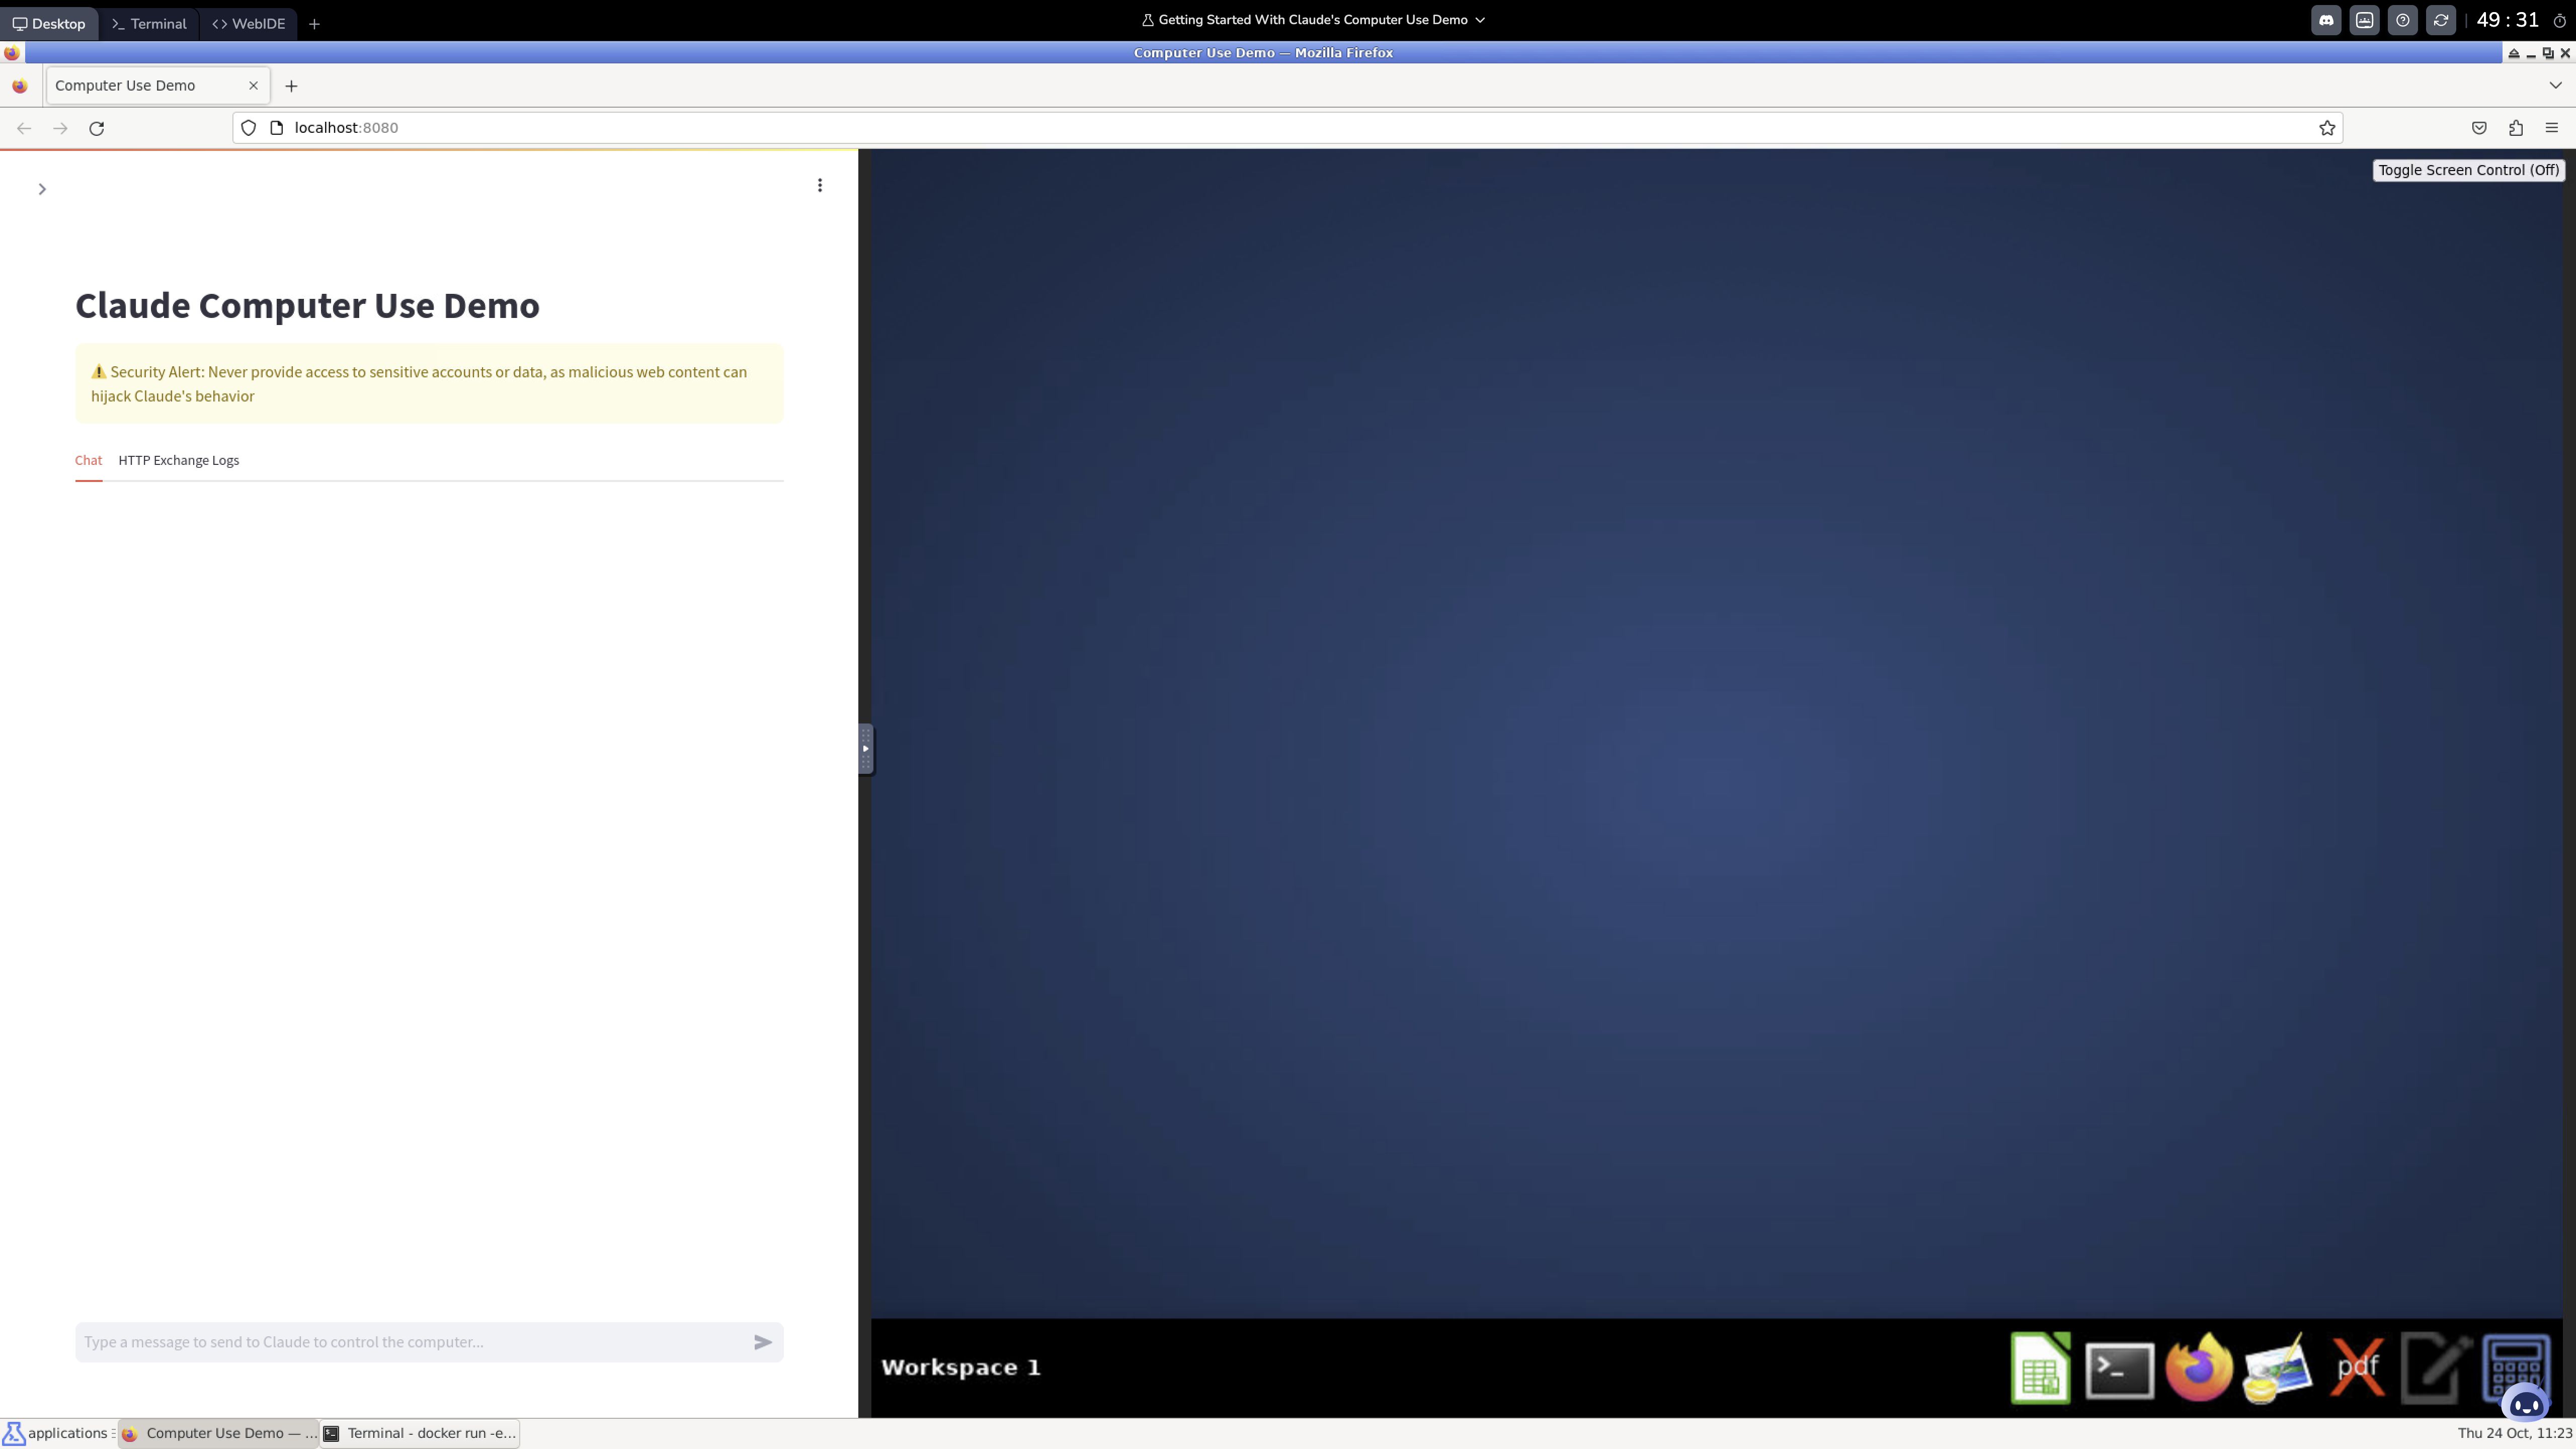Open the chat panel kebab menu
This screenshot has width=2576, height=1449.
pos(820,185)
